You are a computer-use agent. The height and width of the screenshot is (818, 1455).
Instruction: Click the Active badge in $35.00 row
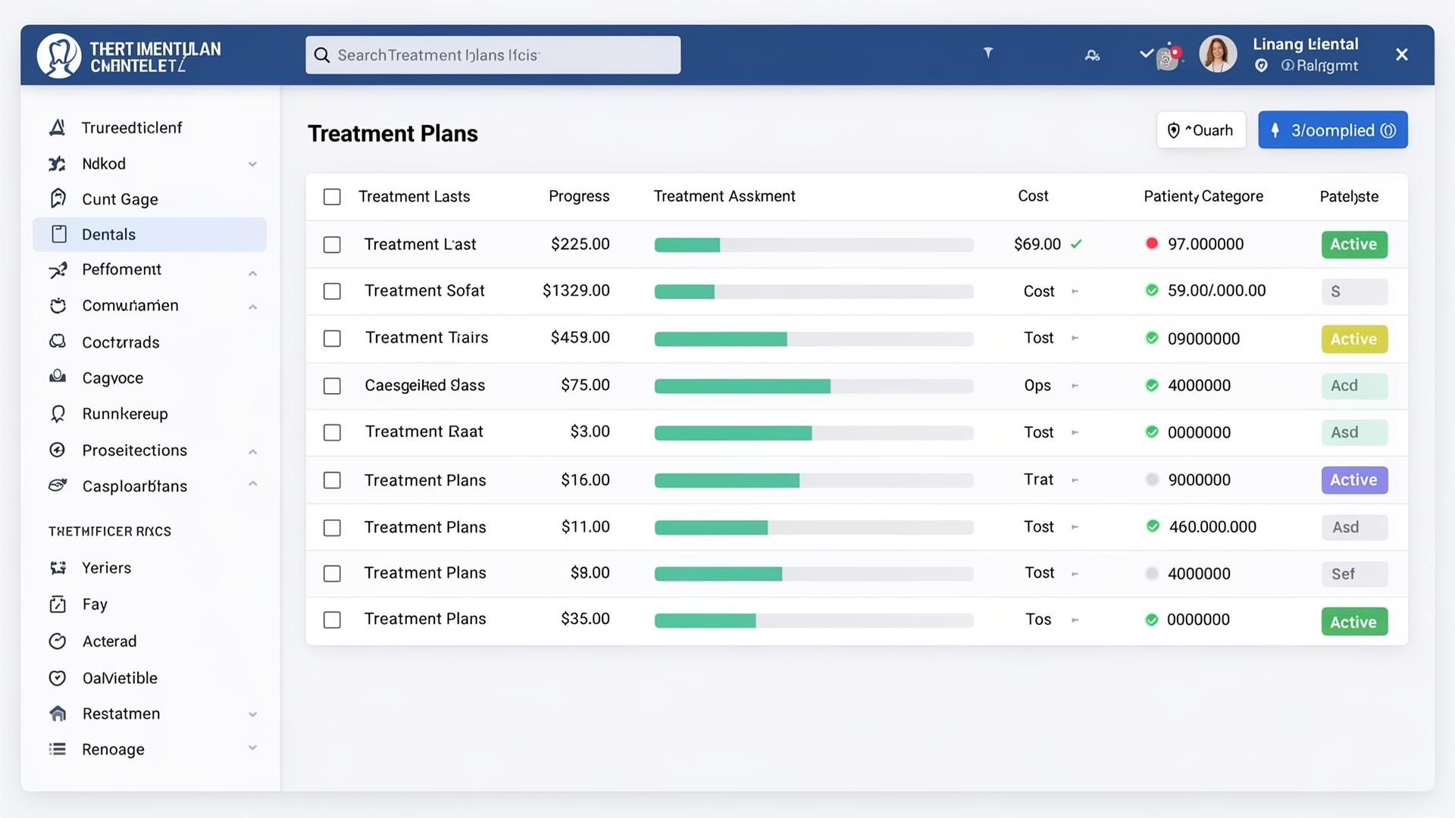click(1354, 622)
